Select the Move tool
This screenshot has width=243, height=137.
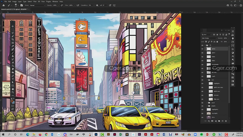13,26
